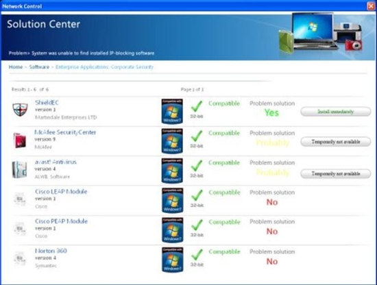Open the McAfee SecurityCenter title link
Image resolution: width=377 pixels, height=285 pixels.
pyautogui.click(x=65, y=132)
